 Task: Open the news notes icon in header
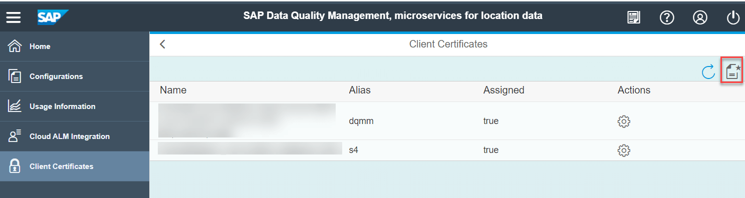(634, 17)
